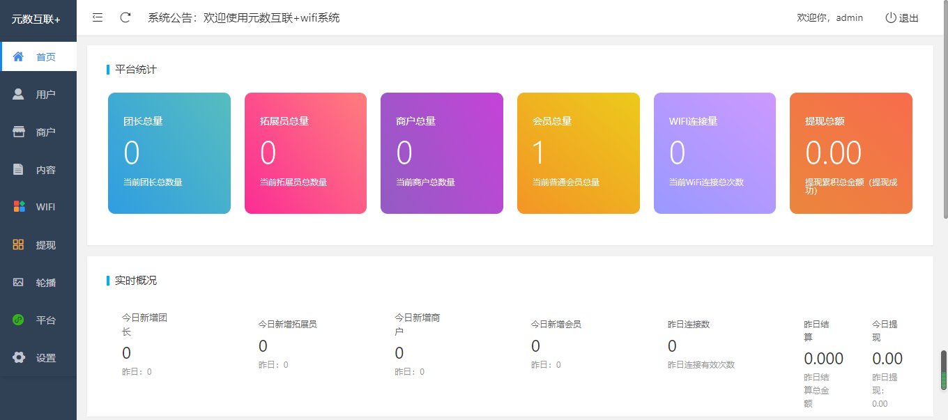
Task: Click the 内容 content icon in sidebar
Action: (x=17, y=169)
